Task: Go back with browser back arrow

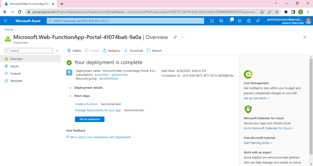Action: [5, 12]
